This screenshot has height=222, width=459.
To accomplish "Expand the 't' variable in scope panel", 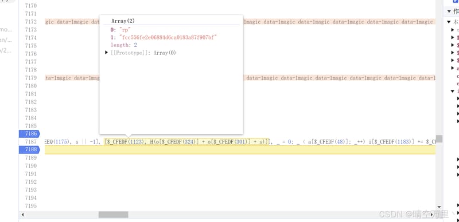I will point(453,30).
